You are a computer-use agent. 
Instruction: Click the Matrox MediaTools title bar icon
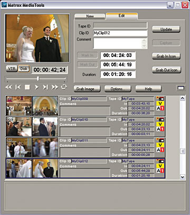(4, 5)
